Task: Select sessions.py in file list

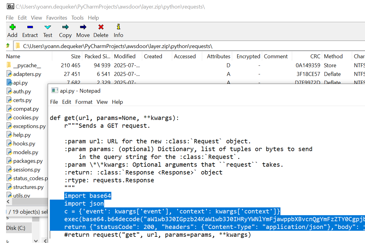Action: point(26,170)
